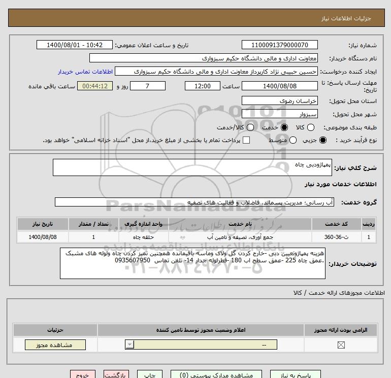Screen dimensions: 391x378
Task: Click the province field خراسان رضوی
Action: tap(279, 100)
